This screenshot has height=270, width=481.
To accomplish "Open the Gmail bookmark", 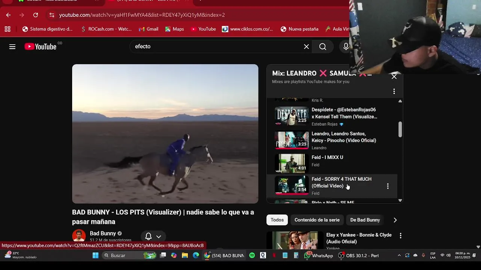I will point(148,29).
